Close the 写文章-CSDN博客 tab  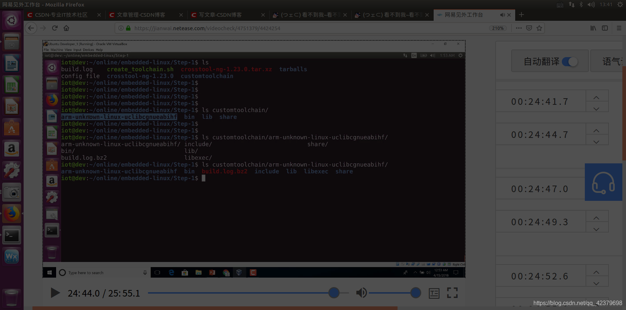(x=263, y=15)
